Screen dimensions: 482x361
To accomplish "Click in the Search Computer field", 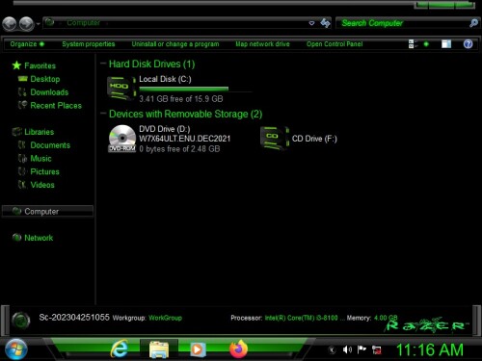I will coord(403,23).
